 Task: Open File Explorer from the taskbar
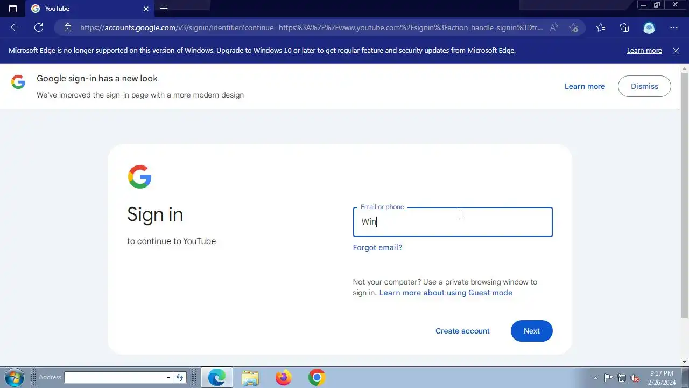[250, 377]
